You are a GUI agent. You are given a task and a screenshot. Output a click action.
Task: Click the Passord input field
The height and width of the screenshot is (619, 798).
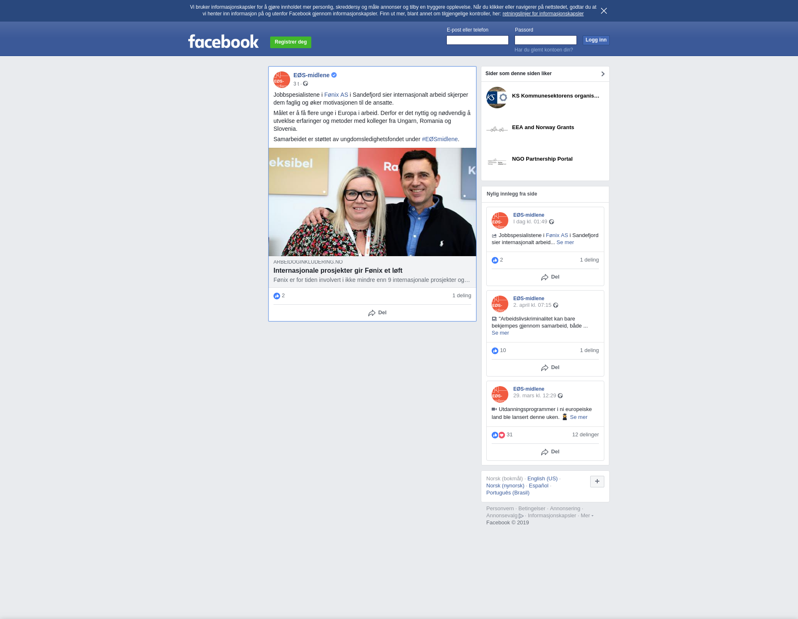coord(545,40)
